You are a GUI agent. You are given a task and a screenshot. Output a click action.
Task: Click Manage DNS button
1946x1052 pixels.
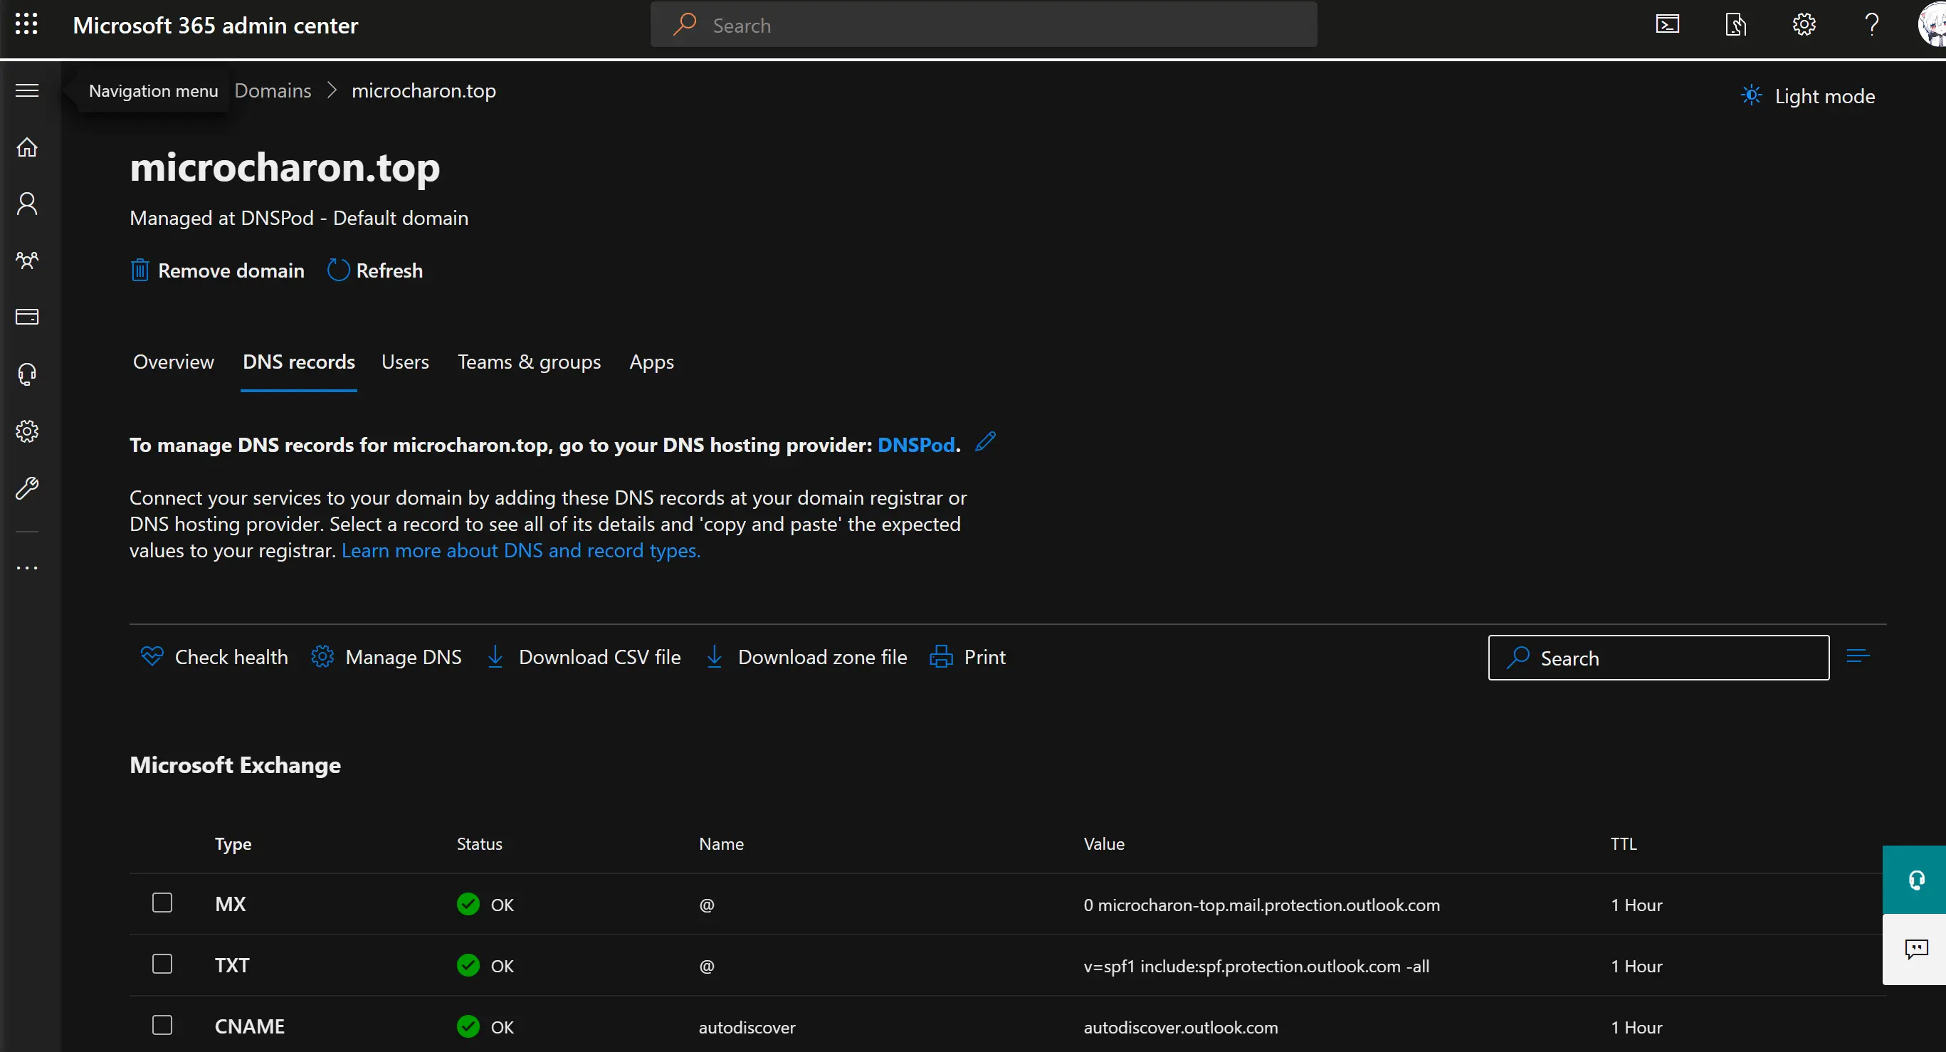tap(386, 657)
